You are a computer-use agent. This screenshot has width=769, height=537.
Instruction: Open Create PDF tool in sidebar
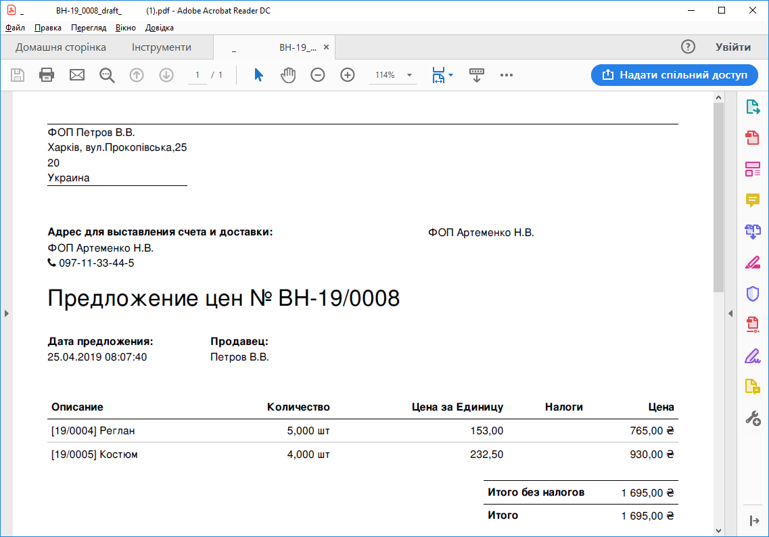tap(753, 138)
